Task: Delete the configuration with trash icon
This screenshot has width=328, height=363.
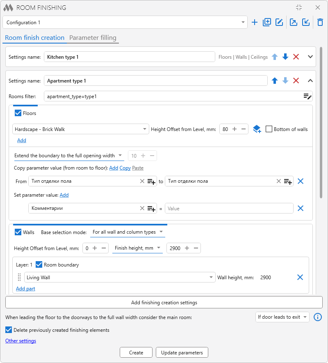Action: tap(320, 23)
